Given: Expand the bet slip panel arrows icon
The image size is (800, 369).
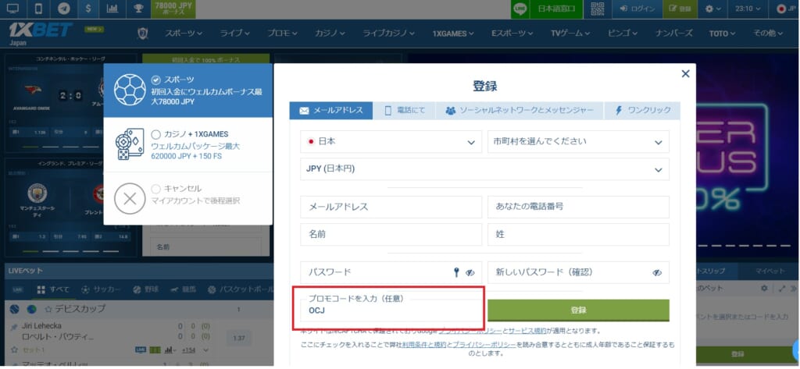Looking at the screenshot, I should coord(782,289).
